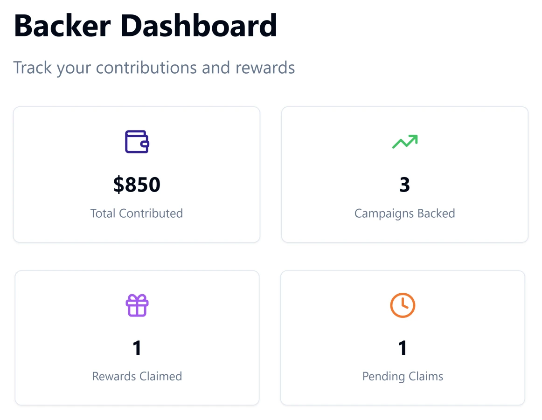
Task: Click the Pending Claims label text
Action: [x=403, y=376]
